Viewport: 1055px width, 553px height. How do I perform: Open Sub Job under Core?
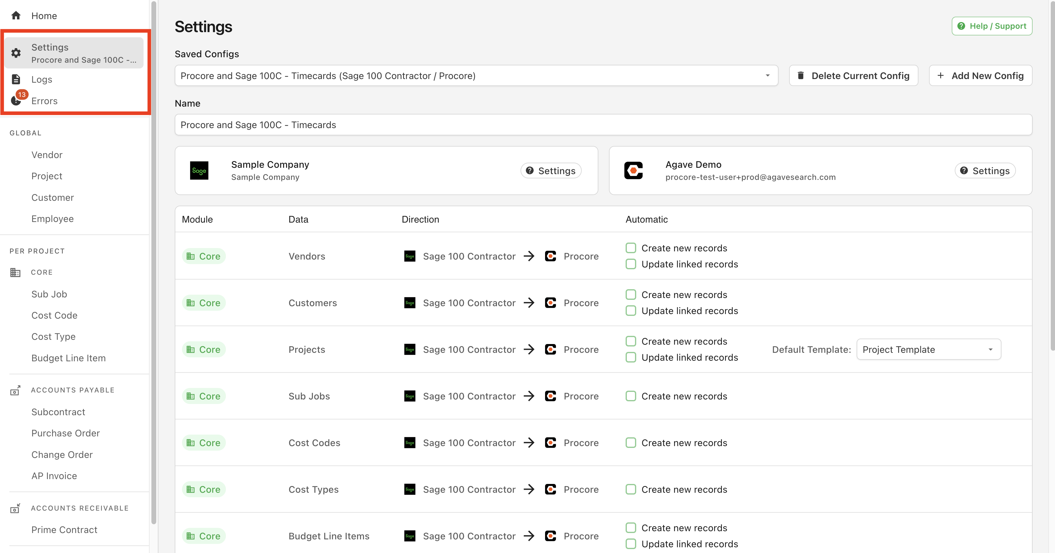tap(49, 294)
